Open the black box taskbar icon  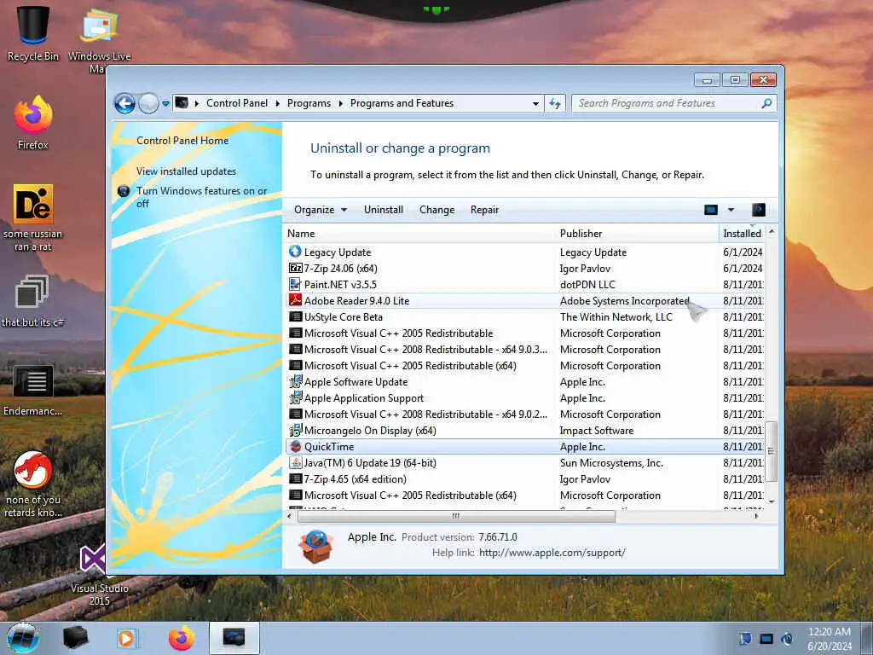tap(75, 638)
